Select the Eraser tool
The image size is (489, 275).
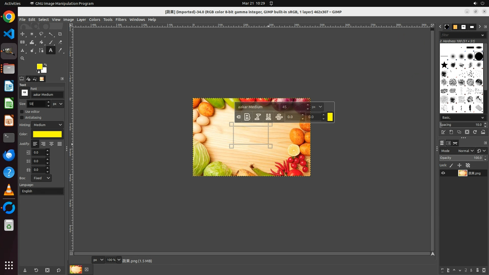(60, 42)
